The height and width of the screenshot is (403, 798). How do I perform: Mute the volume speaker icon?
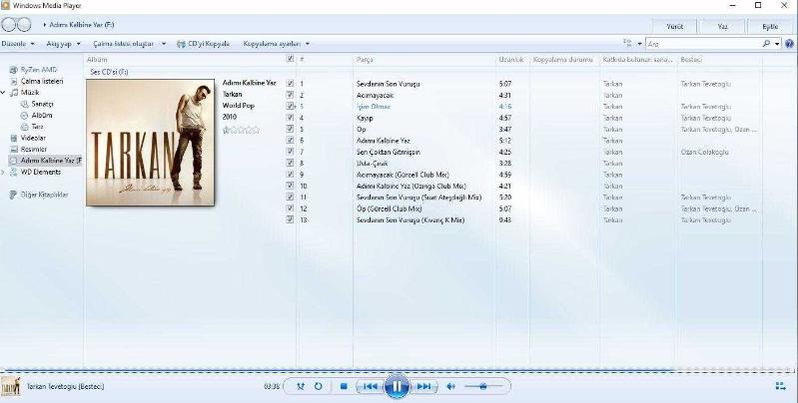click(450, 387)
